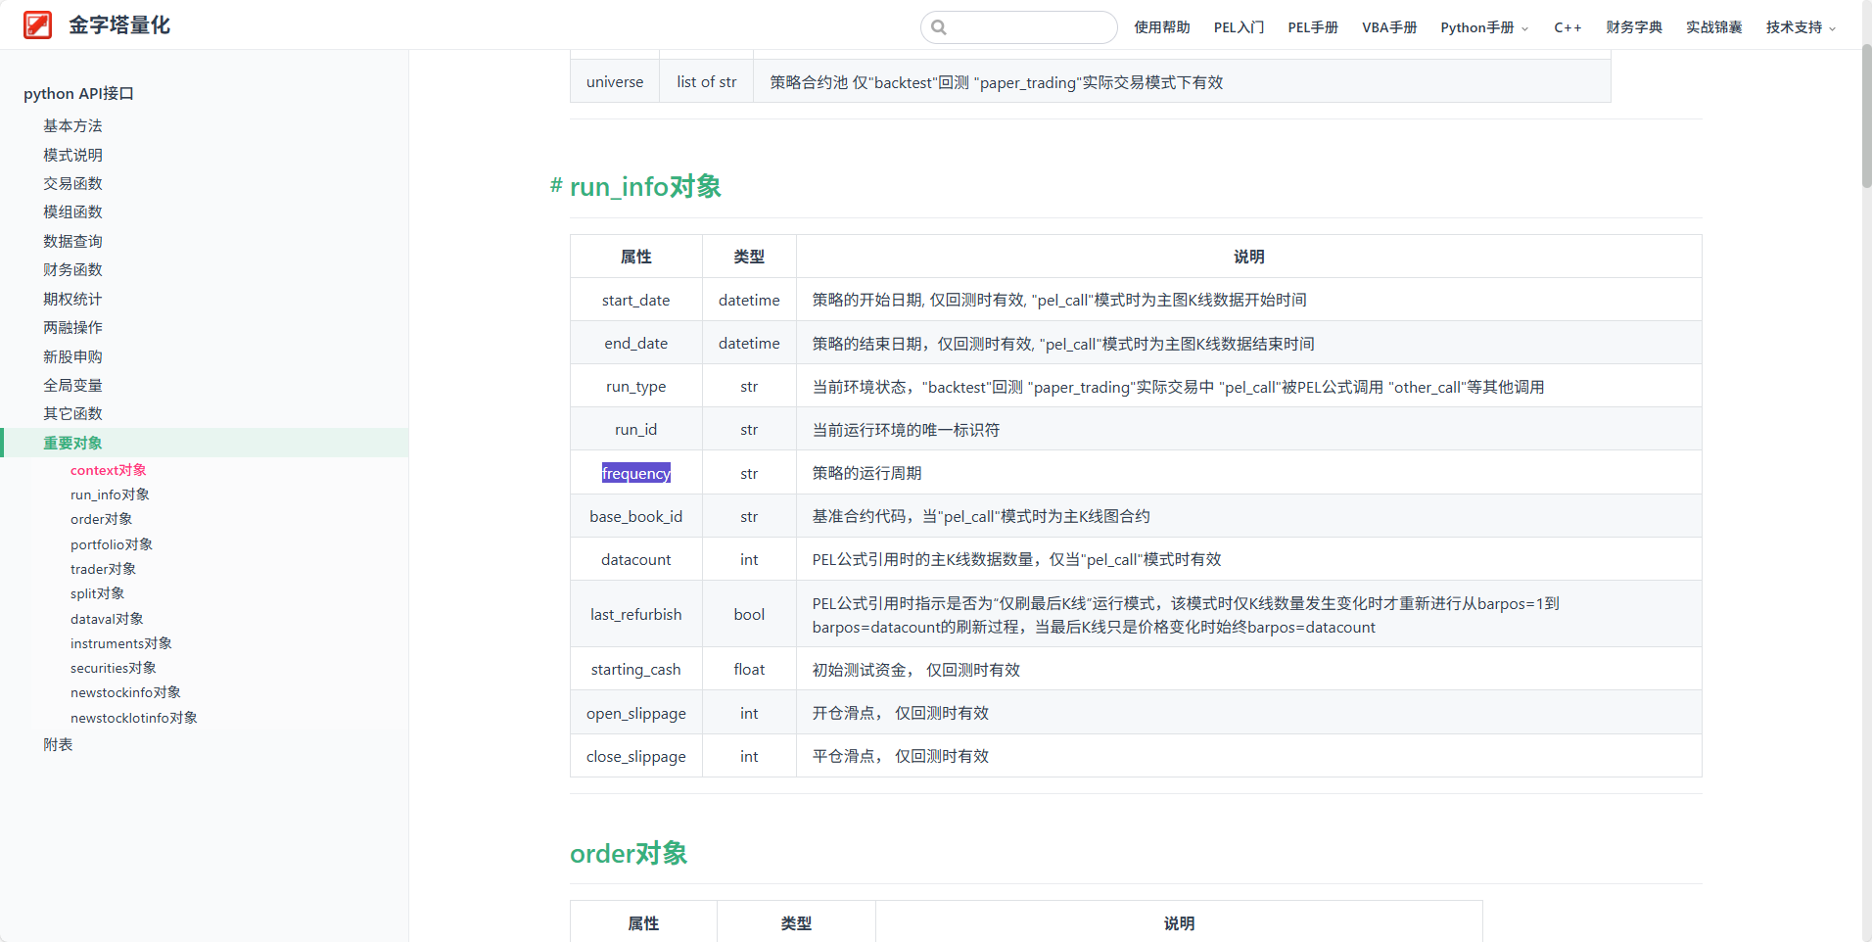Navigate to context对象 sidebar link
The width and height of the screenshot is (1872, 942).
coord(108,470)
